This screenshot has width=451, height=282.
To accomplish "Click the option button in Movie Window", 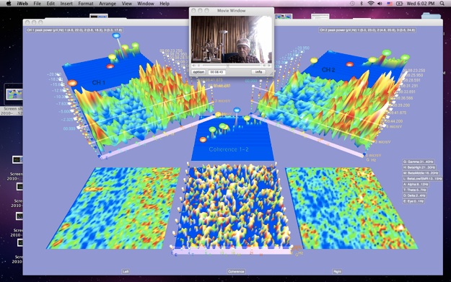I will pos(198,72).
